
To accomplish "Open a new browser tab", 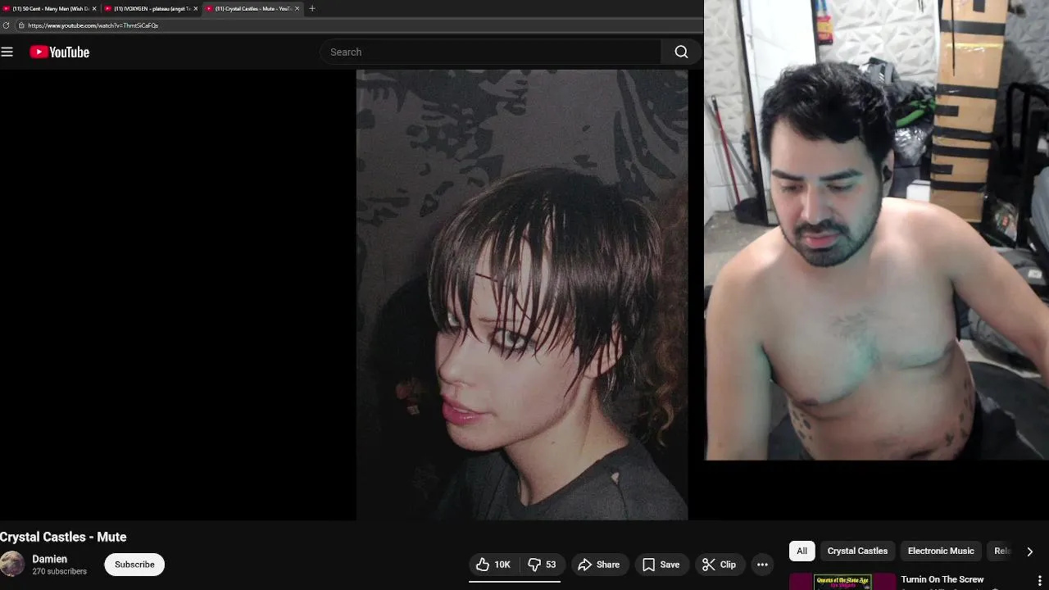I will click(x=311, y=8).
